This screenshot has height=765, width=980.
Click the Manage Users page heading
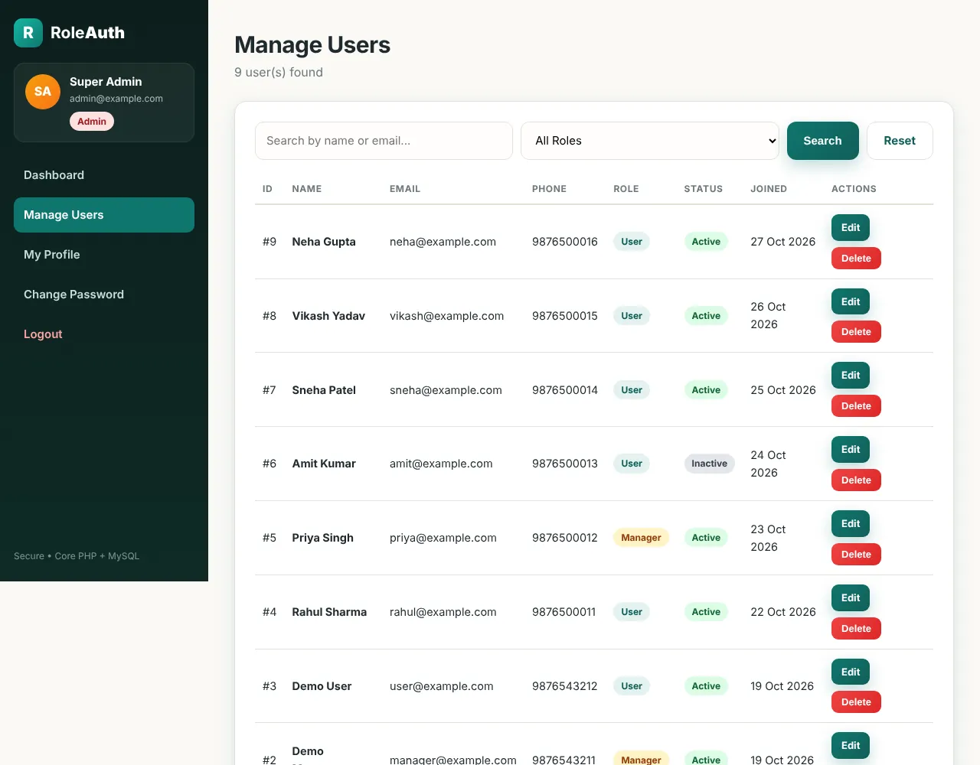(312, 45)
